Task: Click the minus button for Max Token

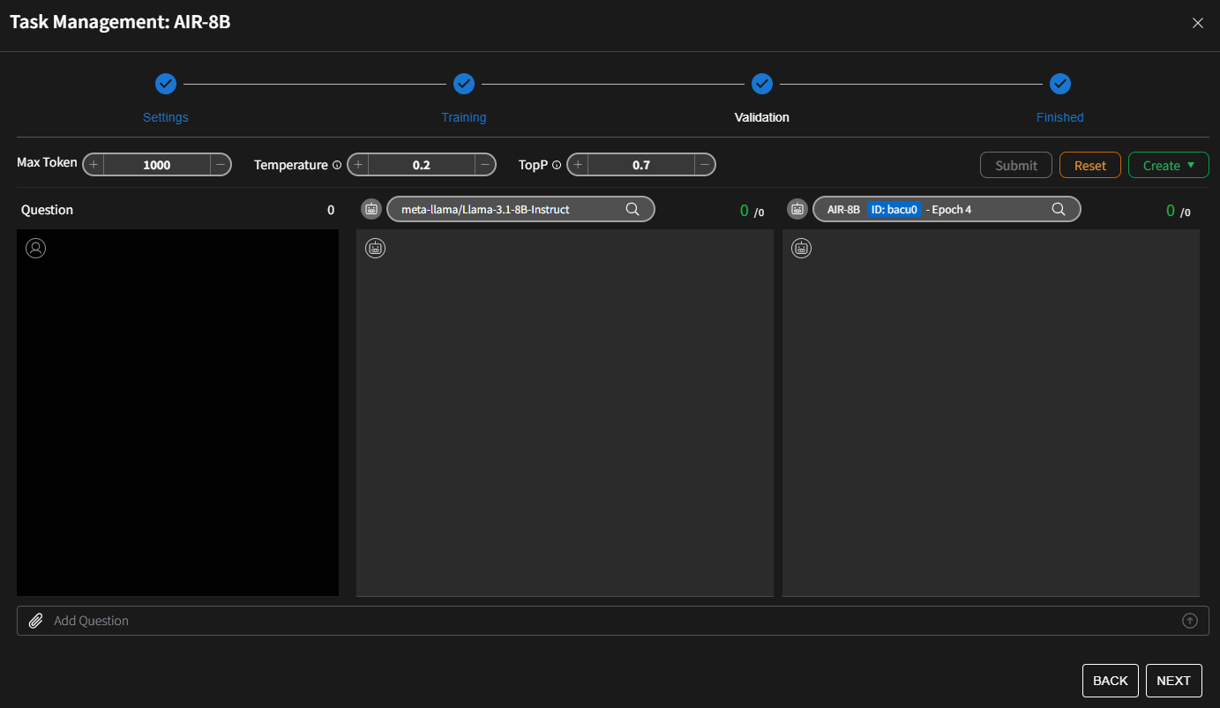Action: tap(221, 165)
